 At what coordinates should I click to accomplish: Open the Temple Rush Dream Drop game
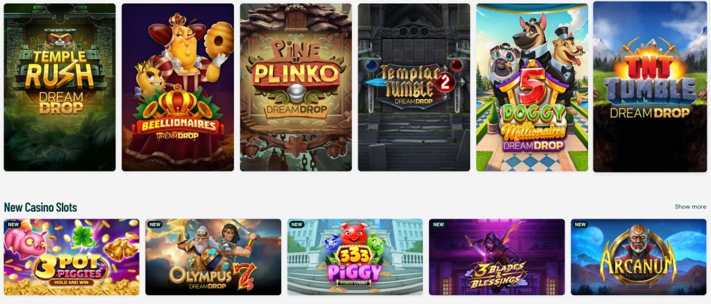pos(60,87)
